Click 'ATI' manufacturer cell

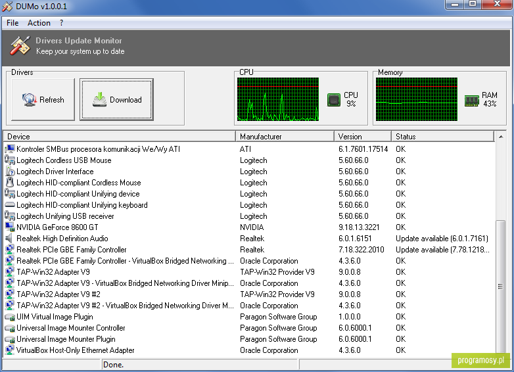pyautogui.click(x=246, y=149)
